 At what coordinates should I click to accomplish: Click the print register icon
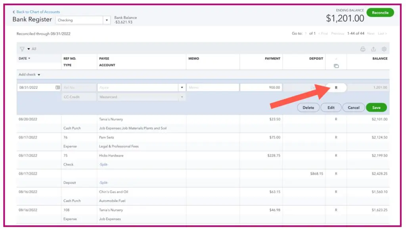(362, 49)
